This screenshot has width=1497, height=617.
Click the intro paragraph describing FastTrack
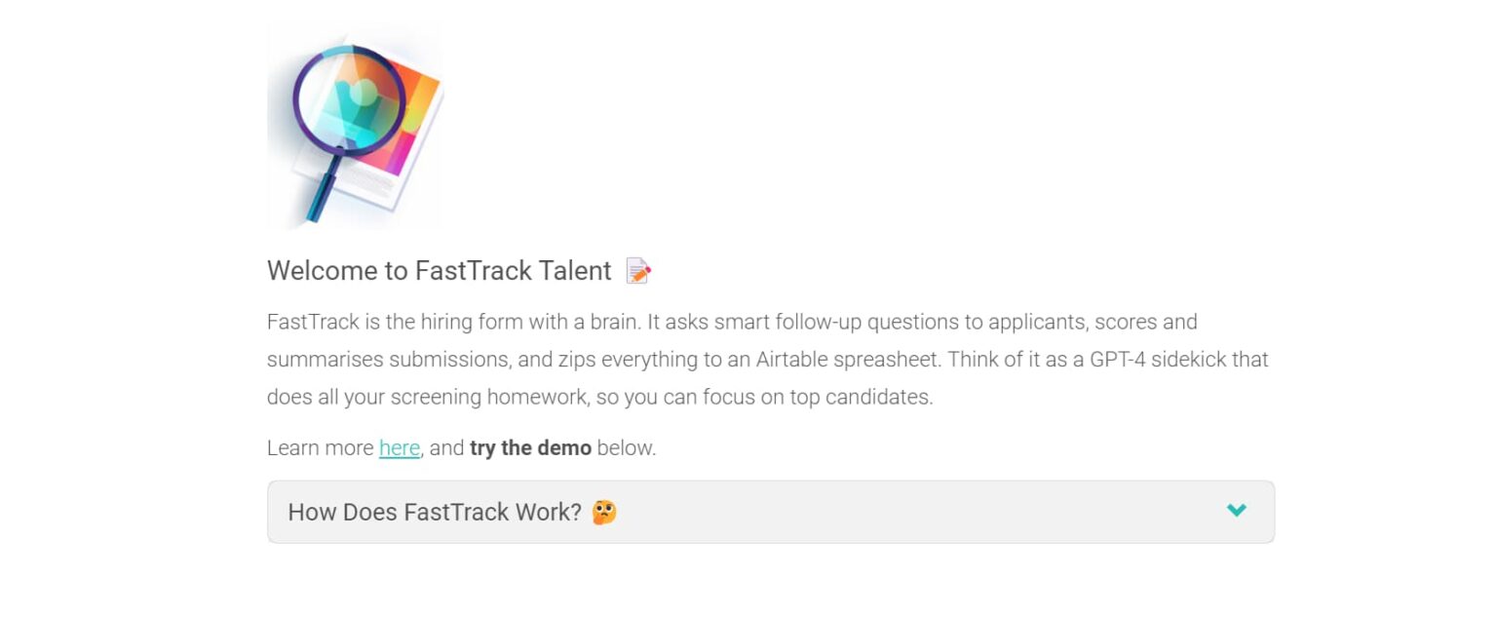click(768, 359)
